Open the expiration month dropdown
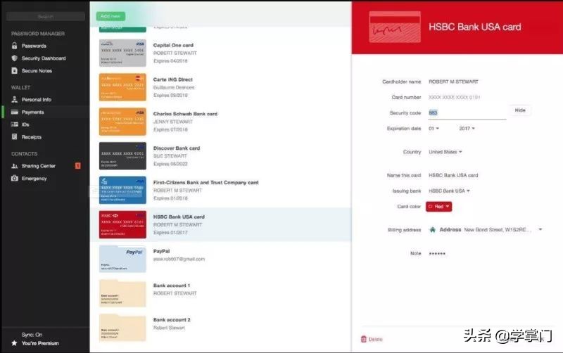The width and height of the screenshot is (563, 353). [x=434, y=129]
